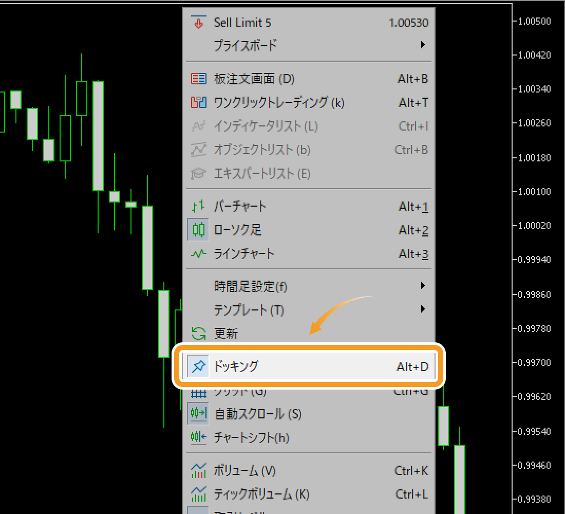Click the 1.00100 level on price scale
565x514 pixels.
pos(536,192)
